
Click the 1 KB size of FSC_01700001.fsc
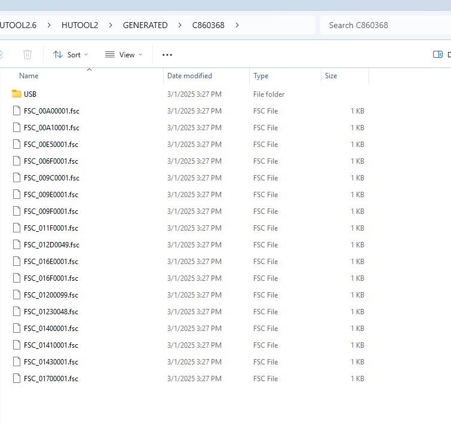(x=357, y=379)
